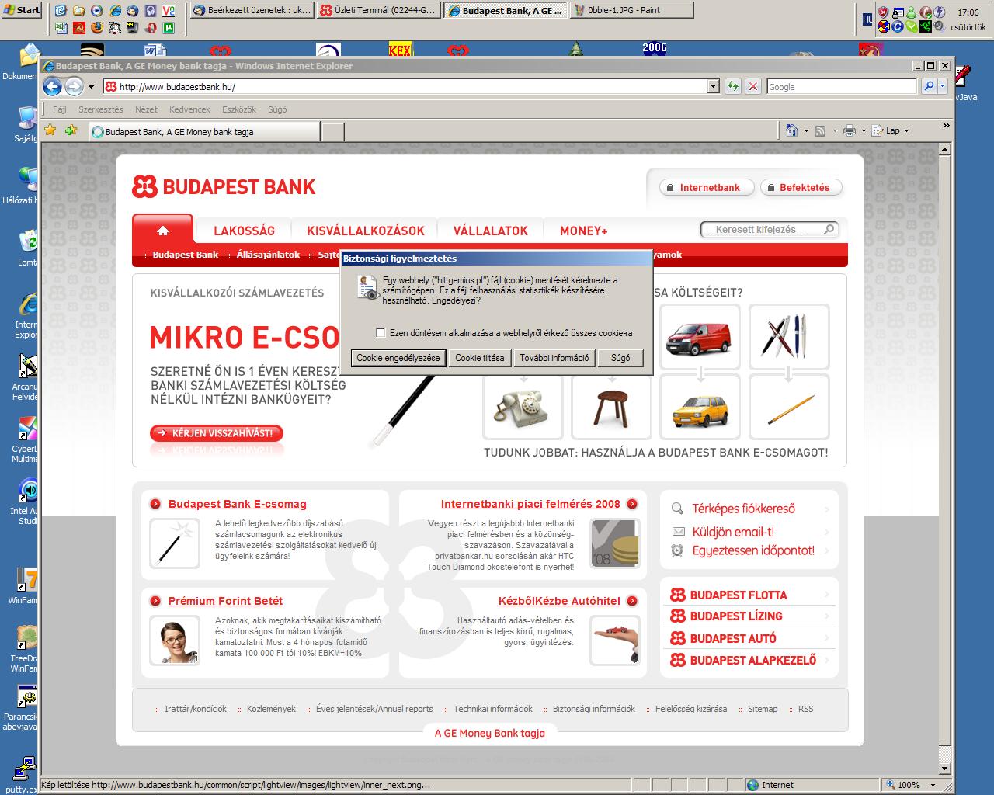Select the old telephone image
The image size is (994, 795).
click(523, 407)
